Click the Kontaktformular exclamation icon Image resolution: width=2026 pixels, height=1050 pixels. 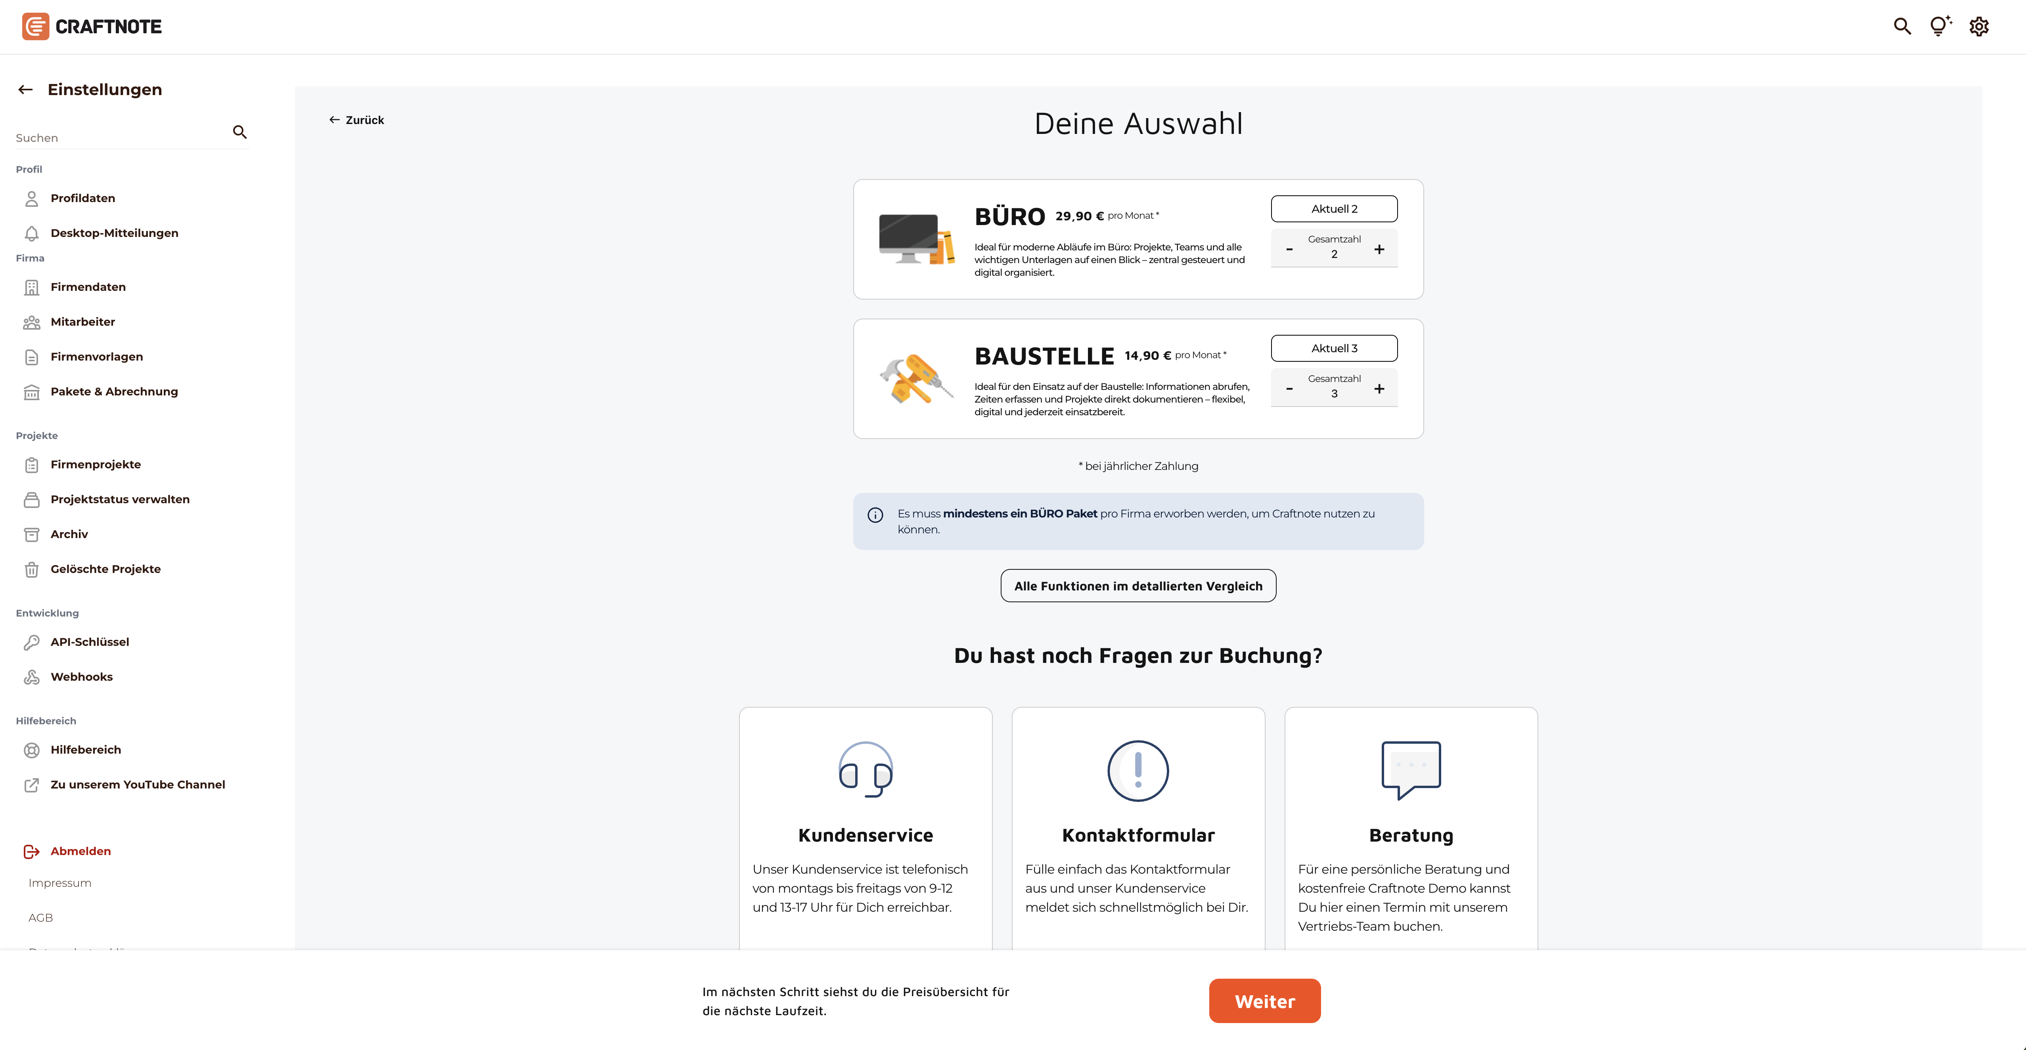pos(1138,770)
